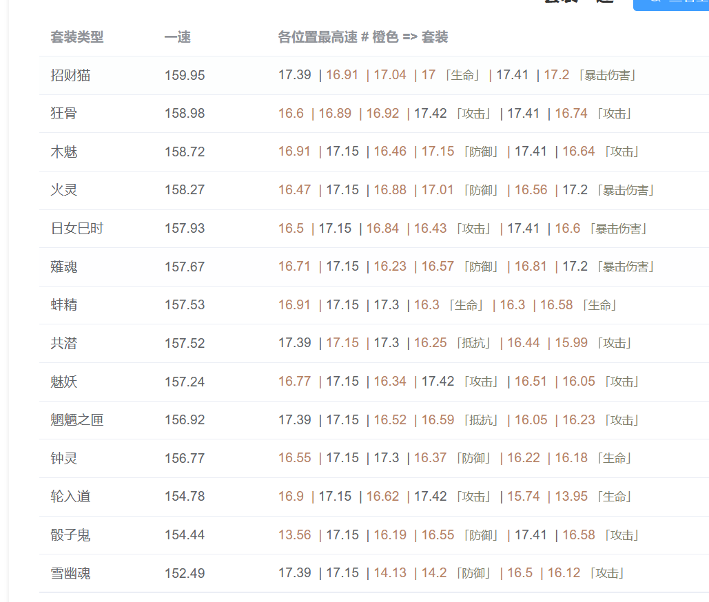Select the 轮入道 set name
This screenshot has height=602, width=709.
point(70,497)
